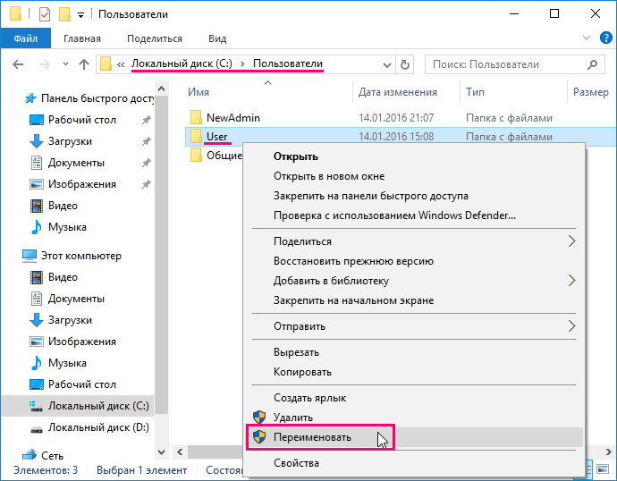
Task: Click into the Поиск: Пользователи search field
Action: click(x=505, y=64)
